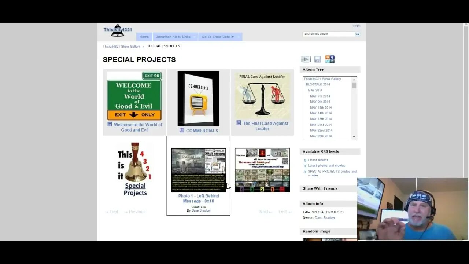Select MAY 9th 2014 tree entry
The width and height of the screenshot is (469, 264).
pyautogui.click(x=320, y=102)
